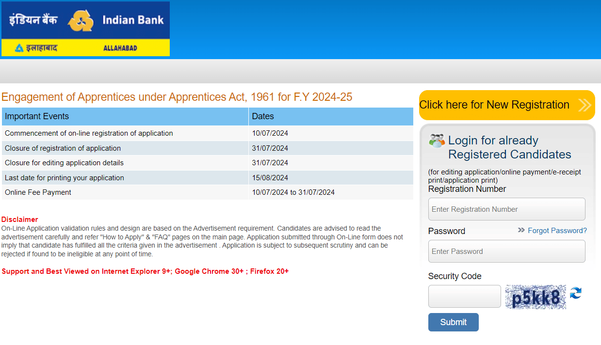Click the Disclaimer heading text
This screenshot has width=601, height=345.
point(19,219)
